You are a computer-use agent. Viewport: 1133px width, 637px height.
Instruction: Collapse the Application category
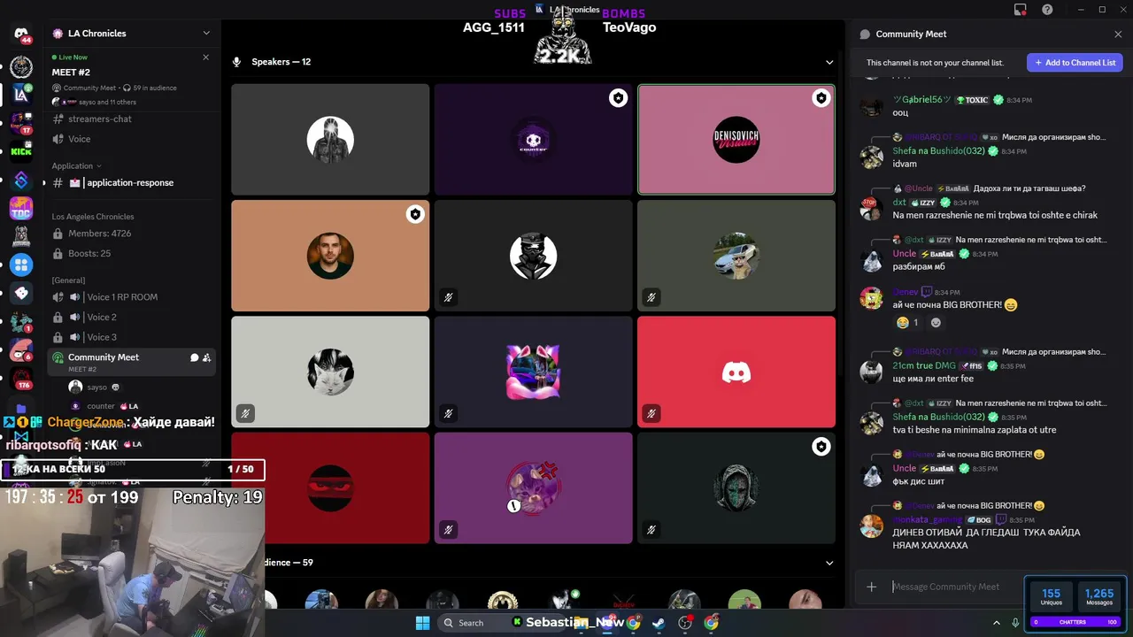click(76, 165)
